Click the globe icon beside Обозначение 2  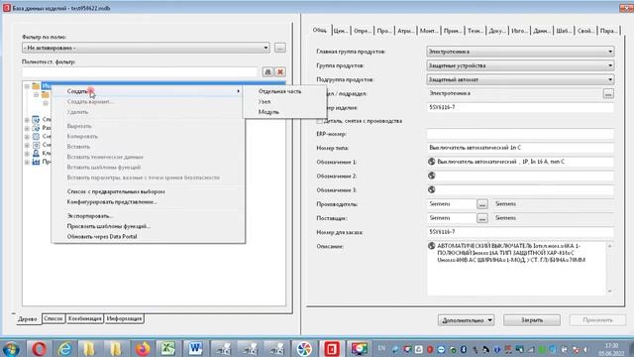[x=432, y=176]
